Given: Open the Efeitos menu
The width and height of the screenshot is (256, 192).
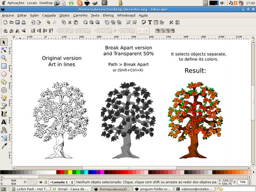Looking at the screenshot, I should point(108,15).
